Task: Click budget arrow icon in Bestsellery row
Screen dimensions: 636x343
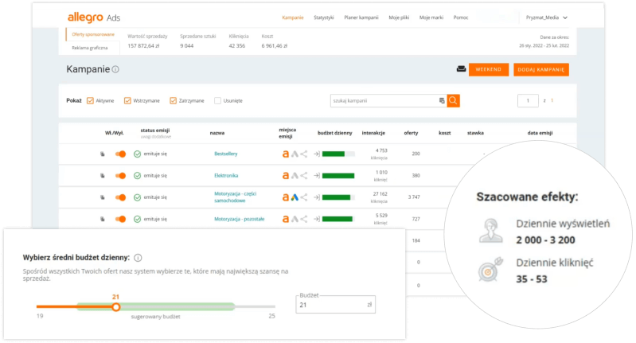Action: tap(317, 154)
